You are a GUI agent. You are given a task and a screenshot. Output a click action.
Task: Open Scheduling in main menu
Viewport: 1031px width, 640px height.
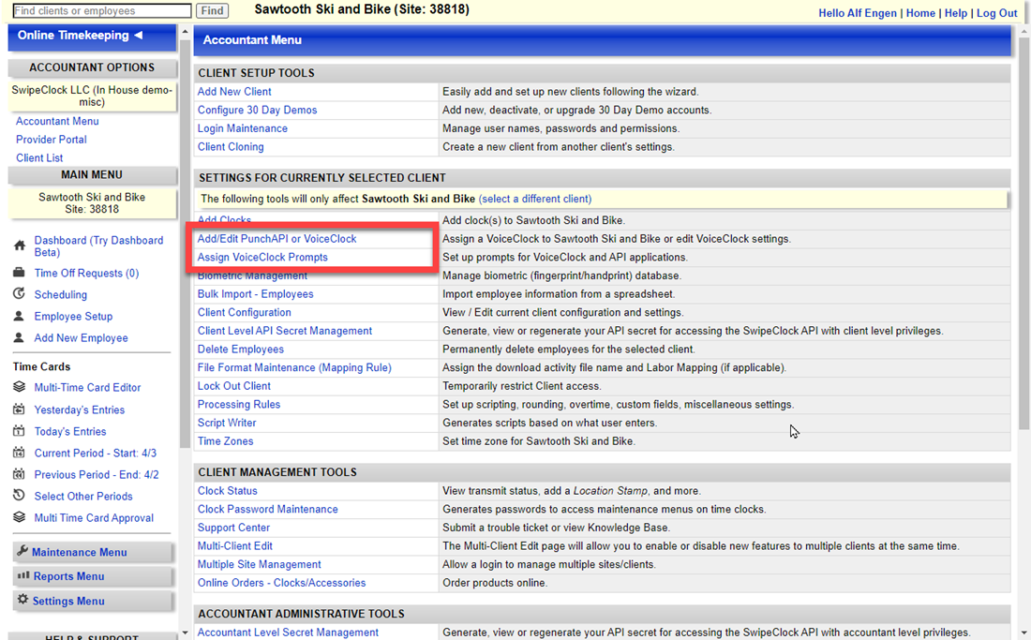pyautogui.click(x=61, y=294)
